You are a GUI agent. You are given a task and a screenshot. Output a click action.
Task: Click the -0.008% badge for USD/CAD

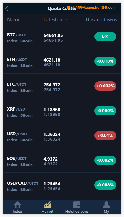(x=105, y=185)
